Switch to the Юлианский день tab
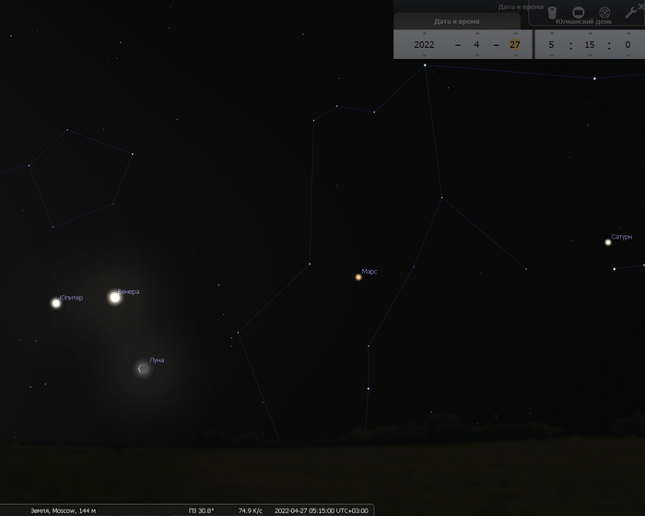 coord(583,21)
